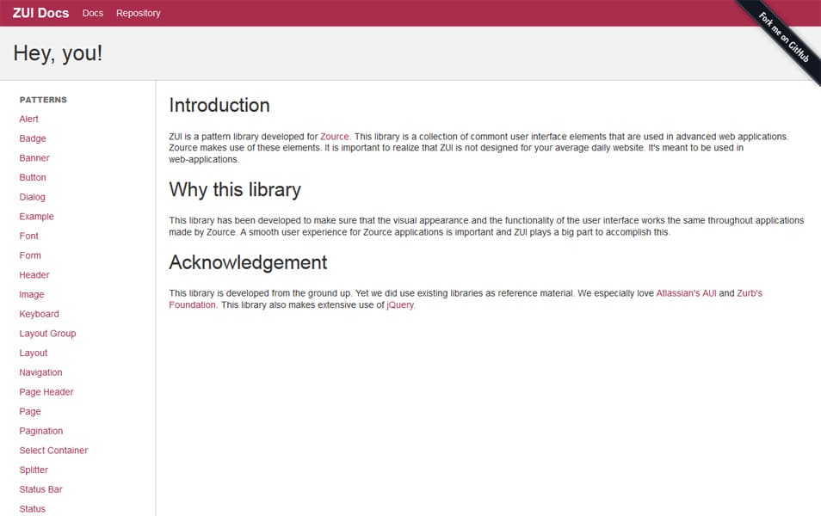The image size is (821, 516).
Task: Select Alert from the Patterns sidebar
Action: (x=28, y=119)
